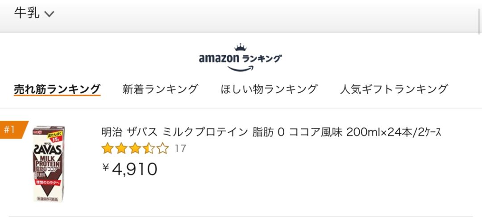Viewport: 482px width, 217px height.
Task: Tap the 牛乳 category label
Action: [x=27, y=13]
